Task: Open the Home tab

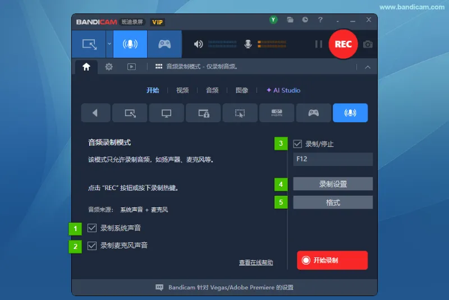Action: pyautogui.click(x=86, y=67)
